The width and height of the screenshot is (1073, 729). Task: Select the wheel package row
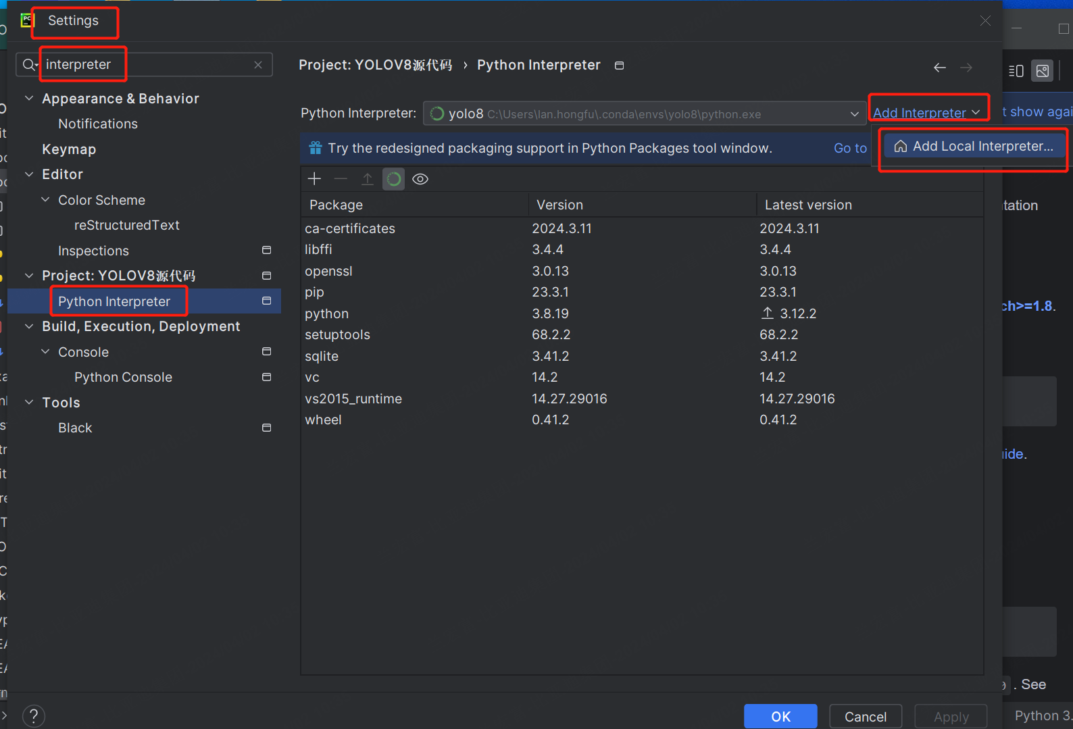[642, 420]
